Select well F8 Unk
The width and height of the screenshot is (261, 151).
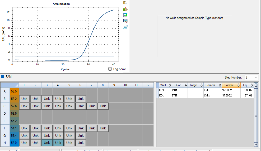click(103, 128)
